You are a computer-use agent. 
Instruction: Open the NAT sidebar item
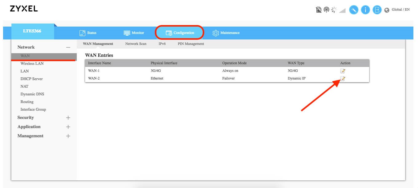coord(24,87)
